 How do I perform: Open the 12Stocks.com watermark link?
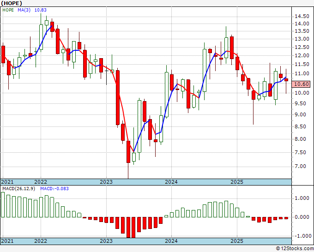[293, 248]
